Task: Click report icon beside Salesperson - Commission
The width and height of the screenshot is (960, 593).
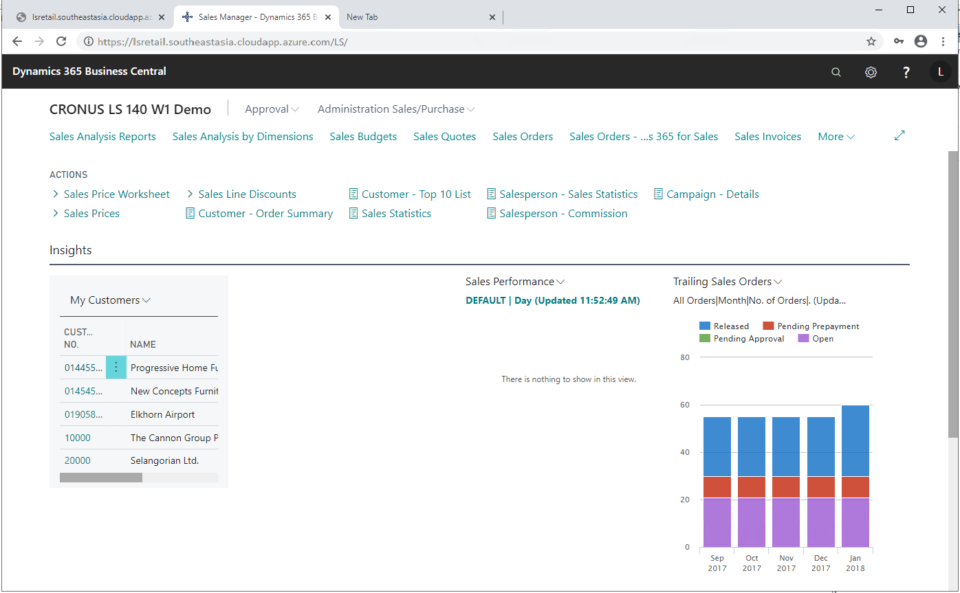Action: (492, 214)
